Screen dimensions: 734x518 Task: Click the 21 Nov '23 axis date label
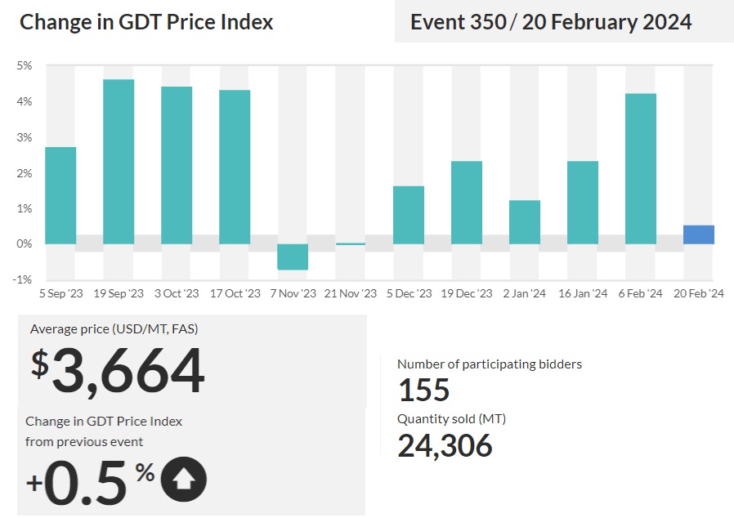coord(351,293)
